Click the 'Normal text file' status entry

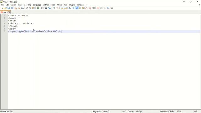pos(6,112)
